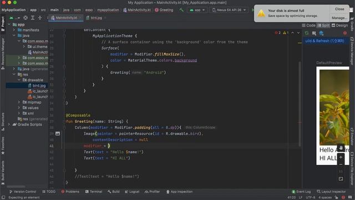Toggle the Build Variants tool window
Image resolution: width=355 pixels, height=200 pixels.
[x=3, y=173]
